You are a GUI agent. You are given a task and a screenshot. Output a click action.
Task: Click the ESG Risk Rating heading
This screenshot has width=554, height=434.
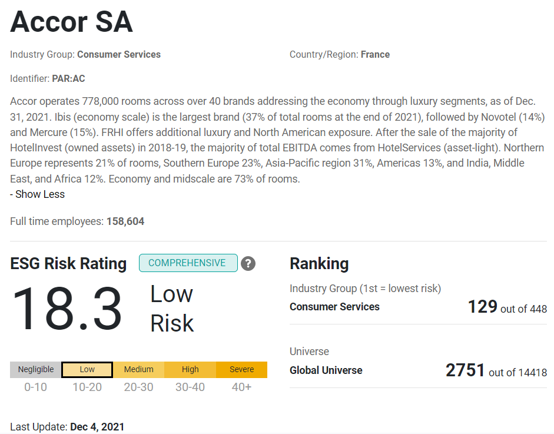click(68, 264)
